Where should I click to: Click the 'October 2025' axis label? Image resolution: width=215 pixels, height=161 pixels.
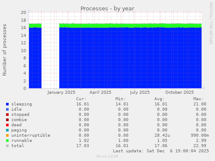(180, 92)
